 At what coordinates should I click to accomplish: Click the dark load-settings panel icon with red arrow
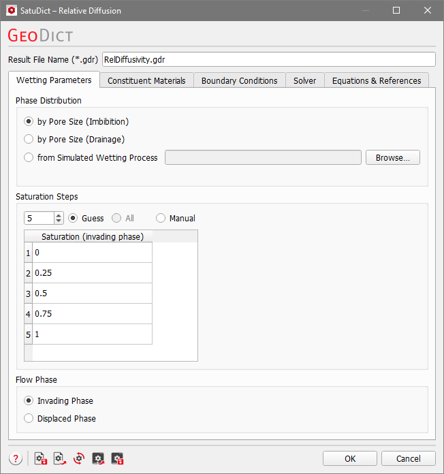(x=98, y=458)
